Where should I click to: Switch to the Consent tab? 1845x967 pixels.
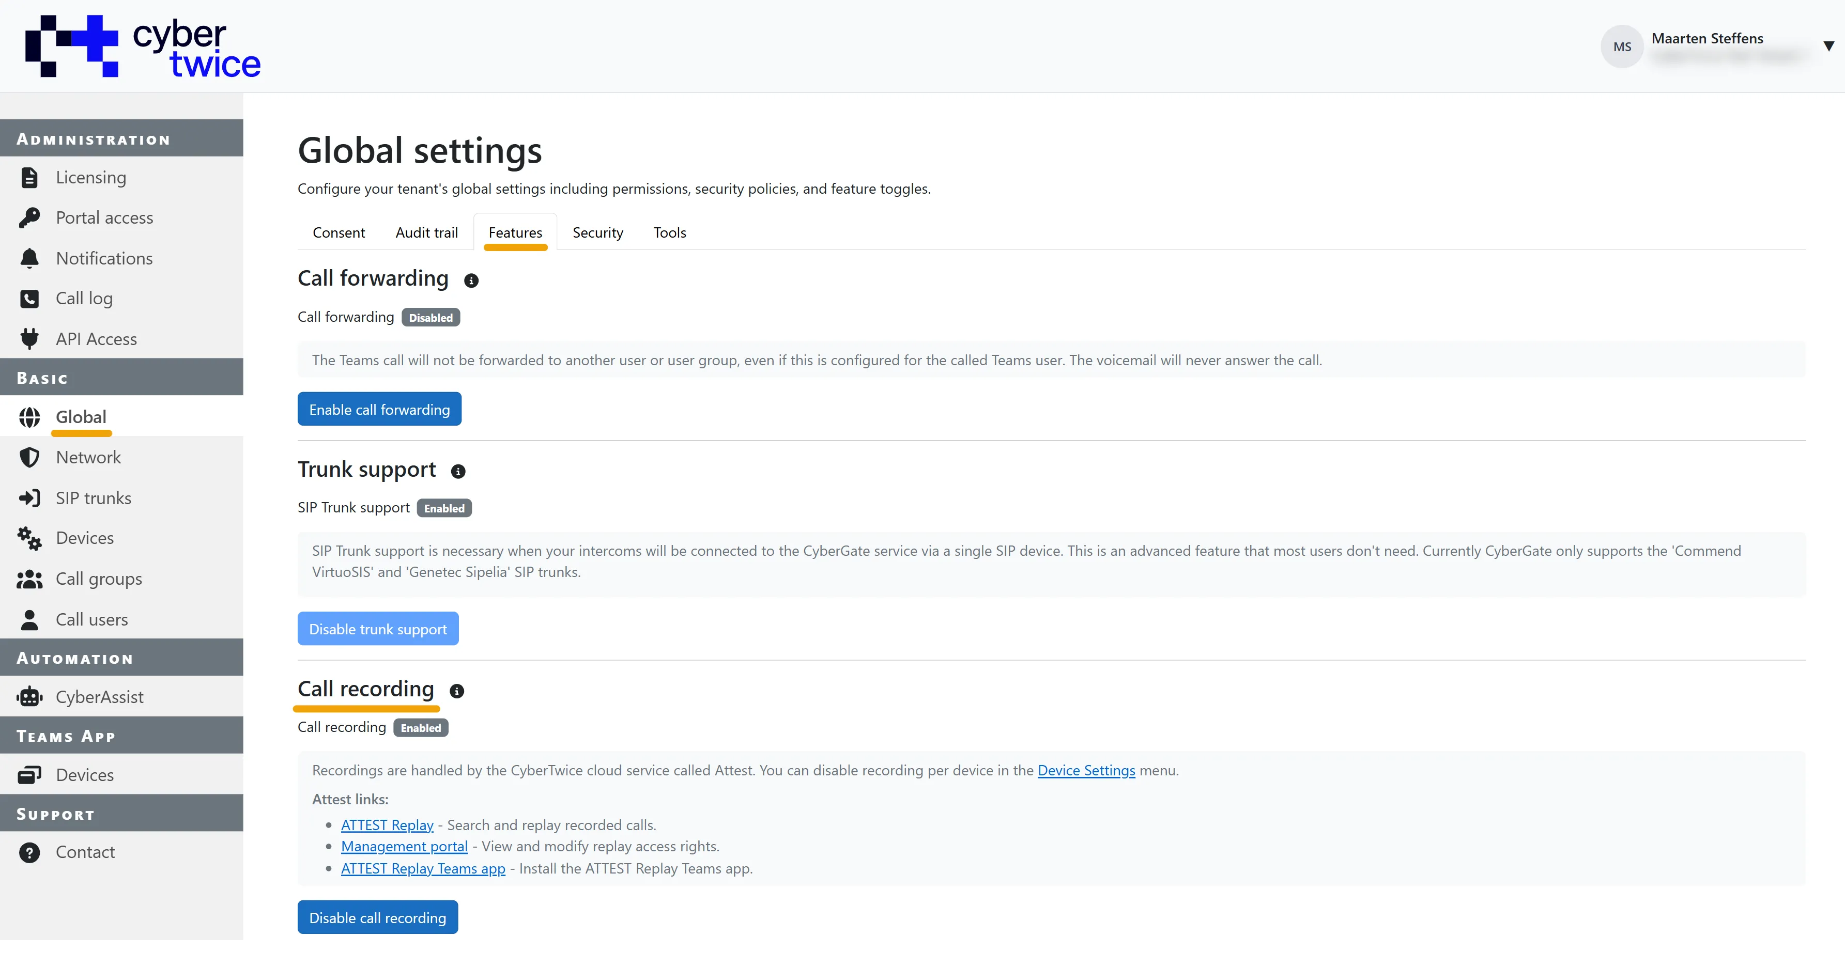click(339, 232)
